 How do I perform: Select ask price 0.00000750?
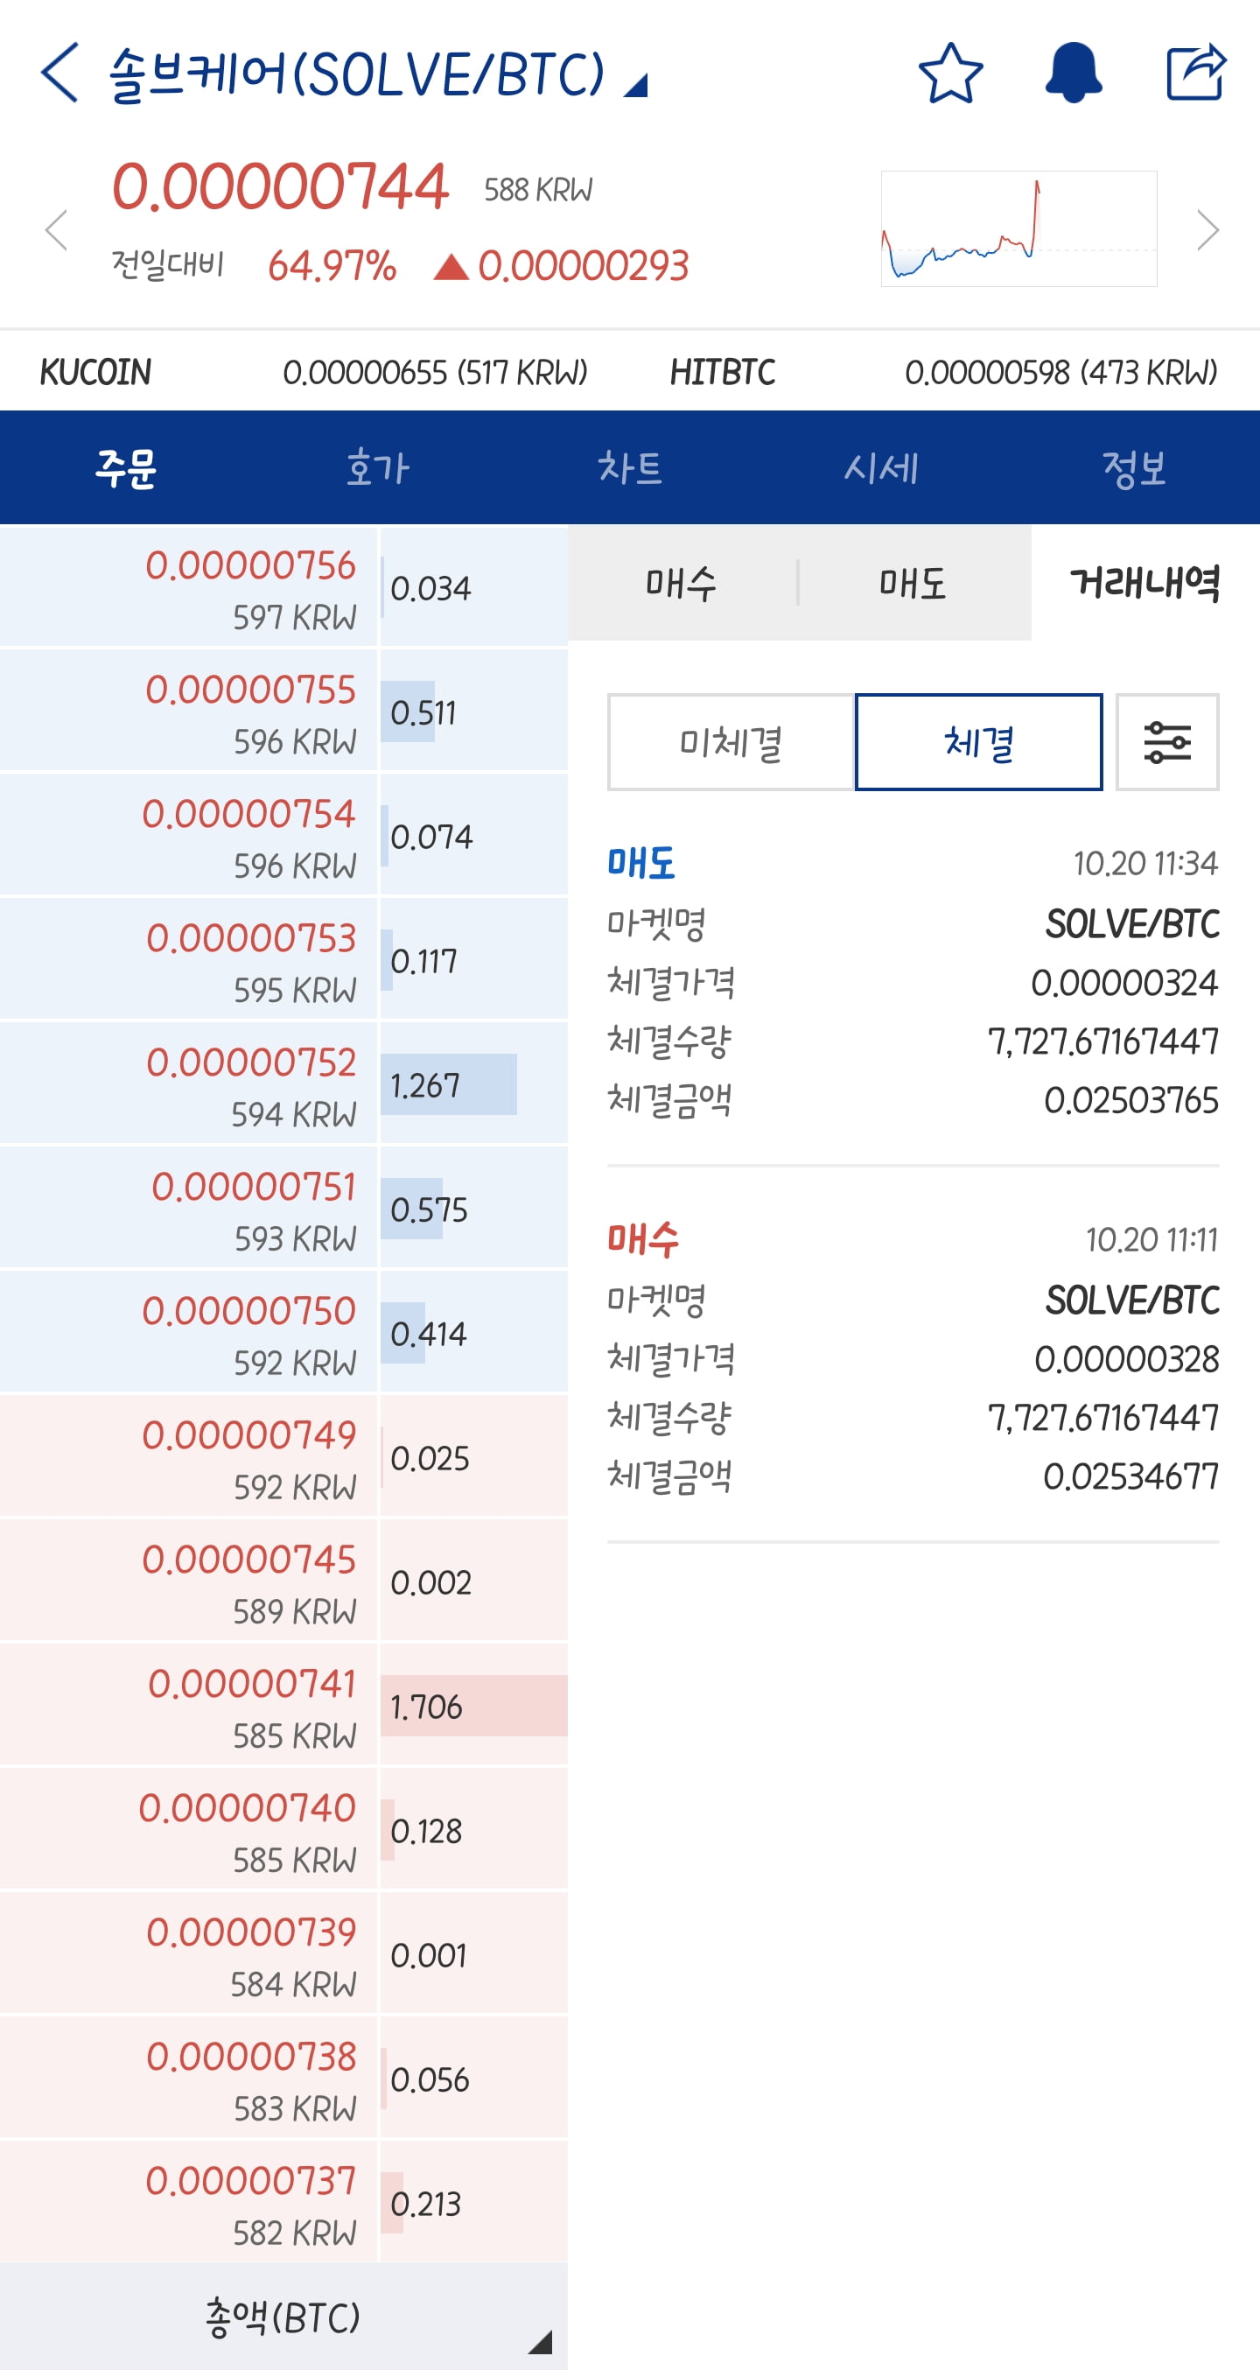[188, 1331]
